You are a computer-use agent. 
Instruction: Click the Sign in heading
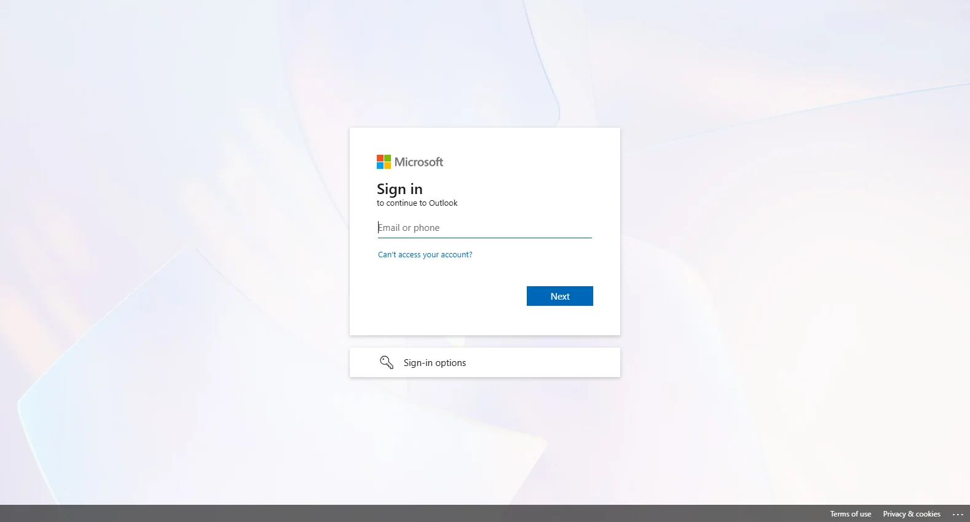click(x=400, y=189)
